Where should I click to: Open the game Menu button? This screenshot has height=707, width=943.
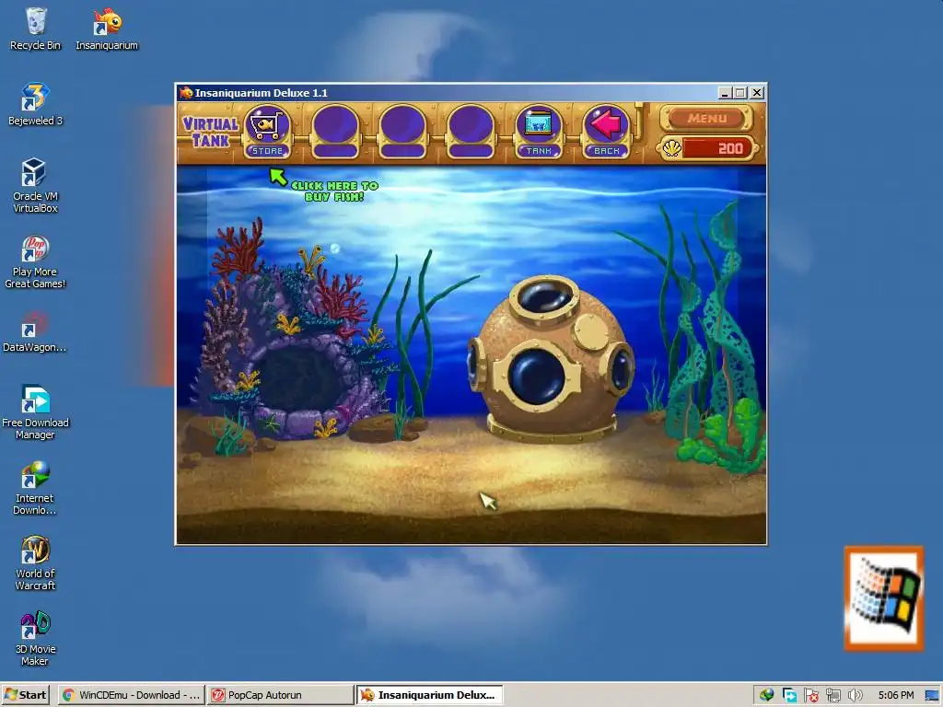707,118
